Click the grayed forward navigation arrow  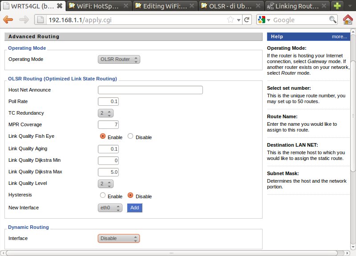click(24, 20)
